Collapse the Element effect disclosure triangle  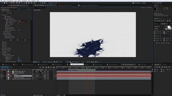pos(1,9)
